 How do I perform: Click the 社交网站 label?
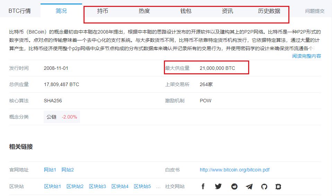pos(175,186)
